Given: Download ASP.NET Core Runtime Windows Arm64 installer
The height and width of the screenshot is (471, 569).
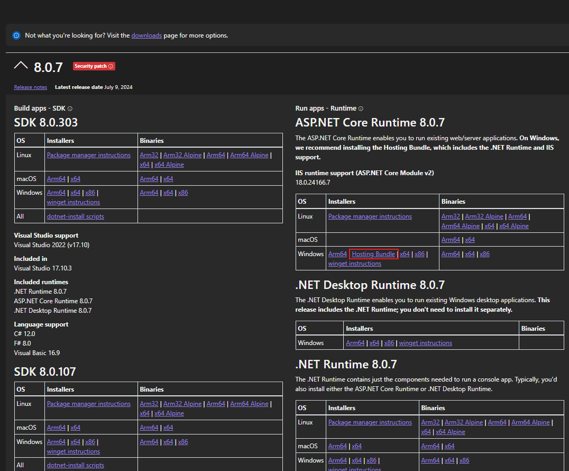Looking at the screenshot, I should (337, 254).
